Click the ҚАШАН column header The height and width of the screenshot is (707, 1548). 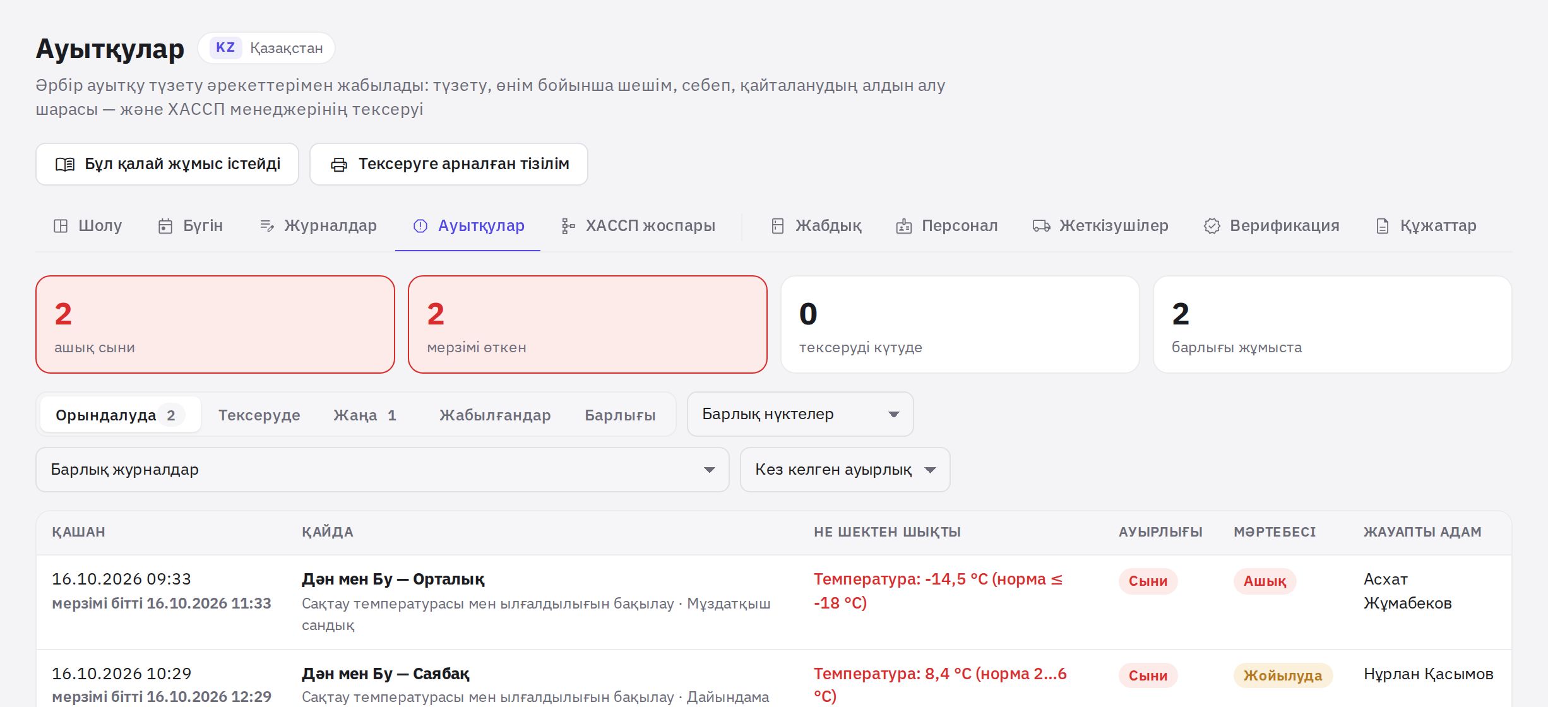[78, 532]
